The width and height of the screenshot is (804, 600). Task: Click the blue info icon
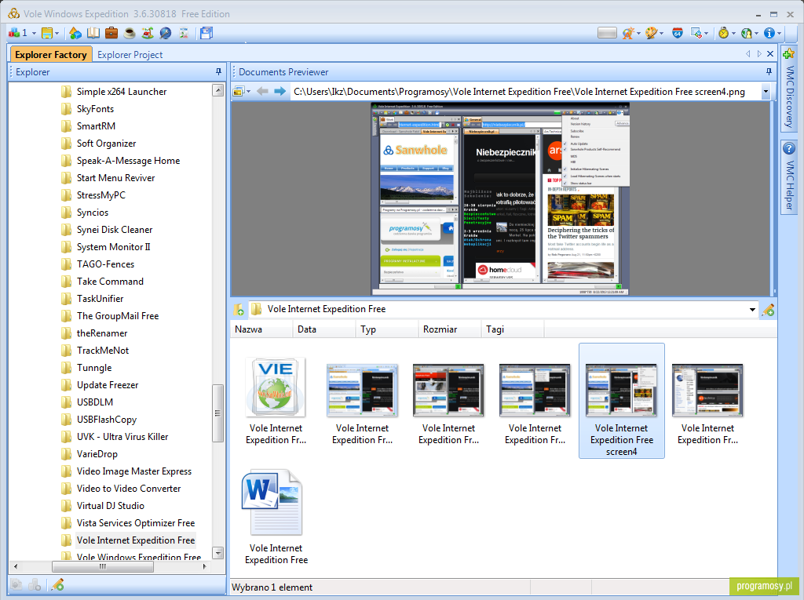pyautogui.click(x=769, y=33)
